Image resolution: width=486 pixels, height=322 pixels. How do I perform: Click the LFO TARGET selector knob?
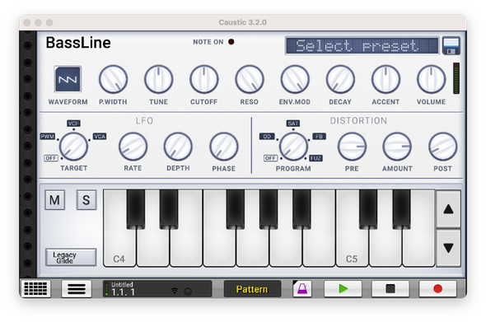tap(73, 147)
